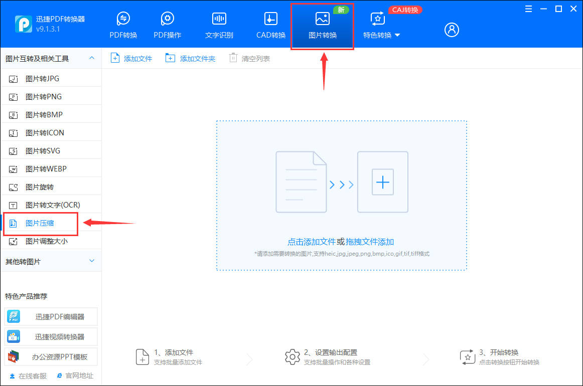This screenshot has width=583, height=386.
Task: Click the 官网地址 link
Action: (75, 376)
